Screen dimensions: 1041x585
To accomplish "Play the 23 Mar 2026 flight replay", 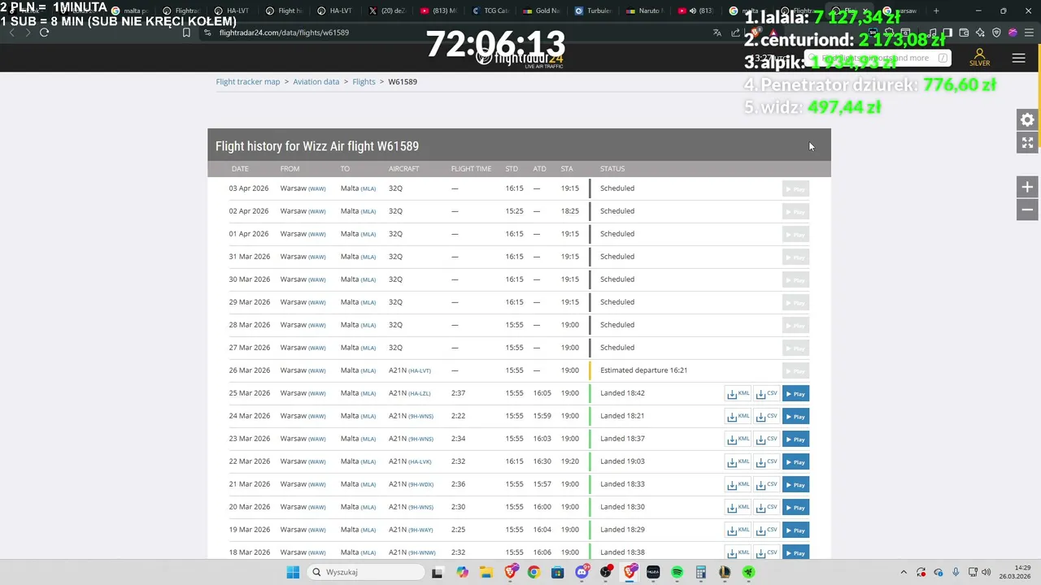I will (795, 440).
